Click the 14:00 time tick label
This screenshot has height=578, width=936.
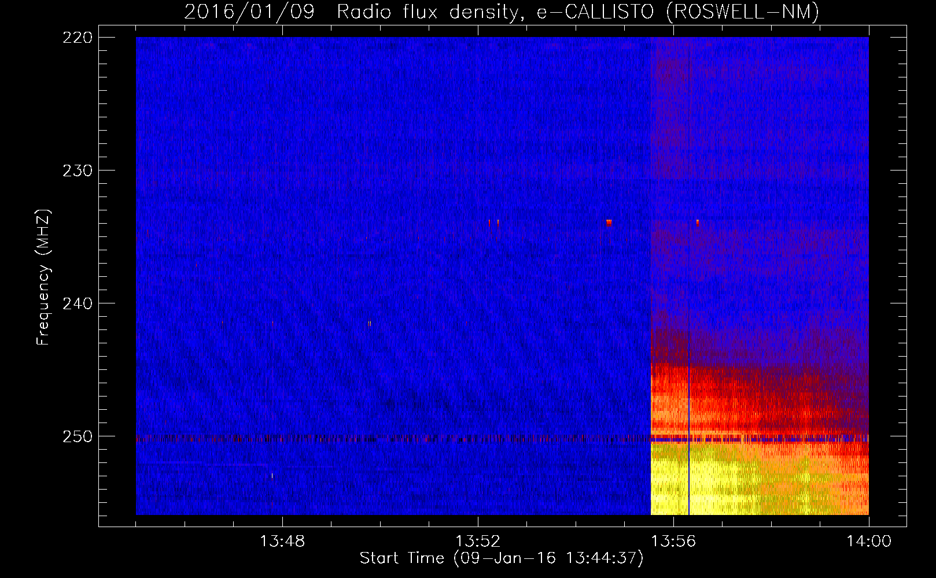(869, 541)
